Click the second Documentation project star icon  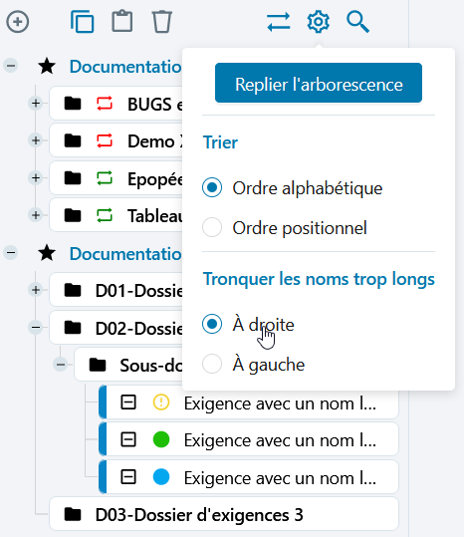click(x=47, y=253)
